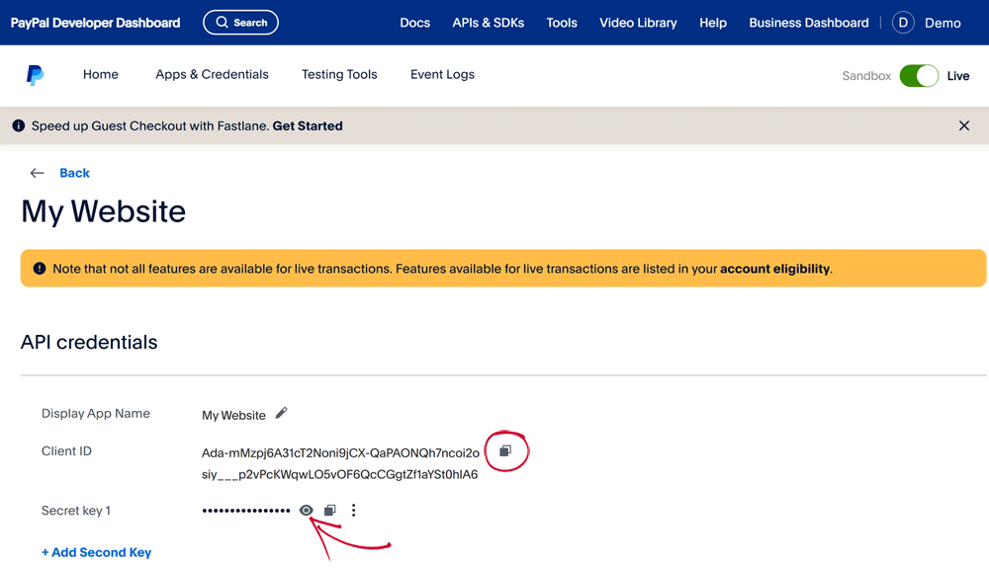
Task: Open the Search button in header
Action: (x=240, y=22)
